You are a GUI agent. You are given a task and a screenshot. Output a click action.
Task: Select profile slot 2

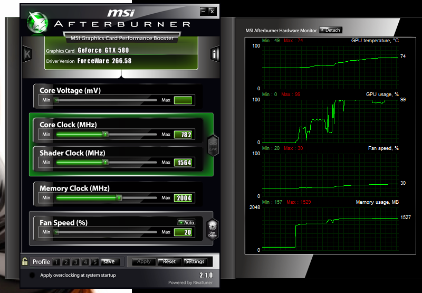66,262
